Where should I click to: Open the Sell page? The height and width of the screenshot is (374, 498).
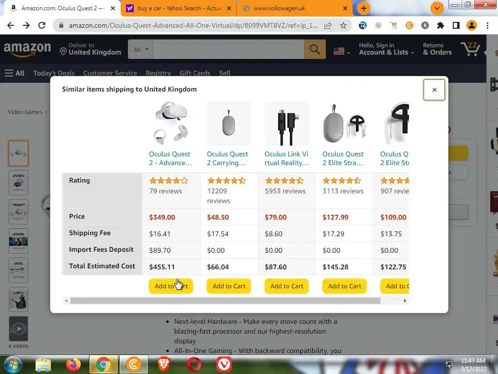[x=225, y=73]
